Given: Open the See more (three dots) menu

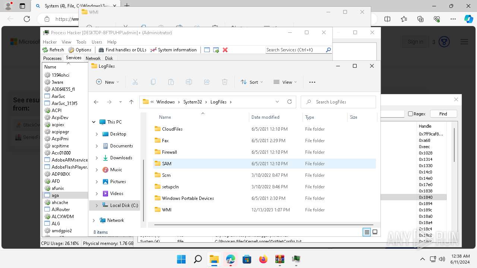Looking at the screenshot, I should 312,82.
